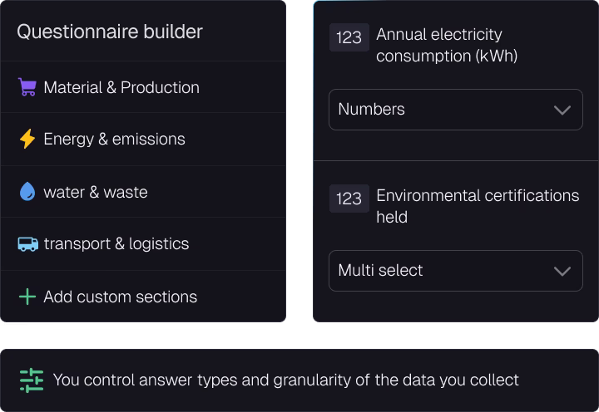Open the Numbers answer type dropdown
The width and height of the screenshot is (599, 412).
coord(456,110)
